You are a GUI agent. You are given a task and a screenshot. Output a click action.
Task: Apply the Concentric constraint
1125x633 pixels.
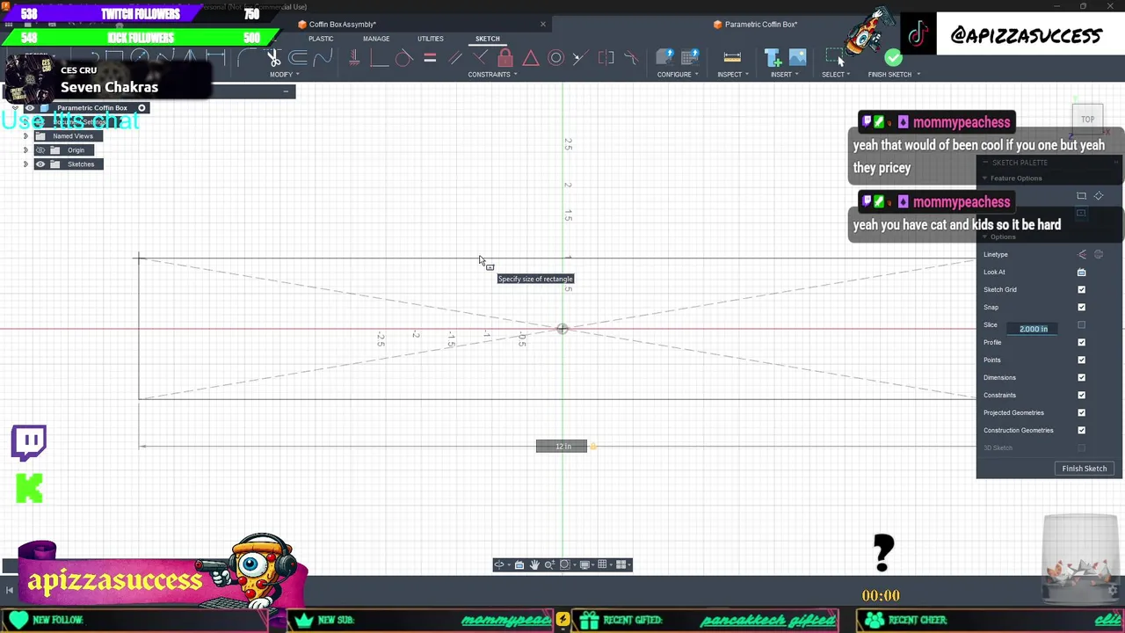click(x=555, y=59)
